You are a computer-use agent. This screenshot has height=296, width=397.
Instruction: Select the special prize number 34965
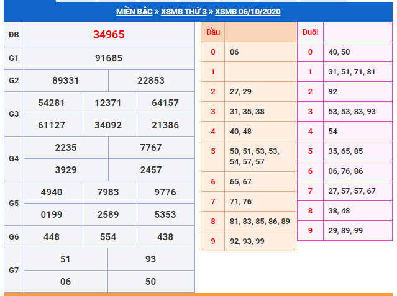(109, 35)
